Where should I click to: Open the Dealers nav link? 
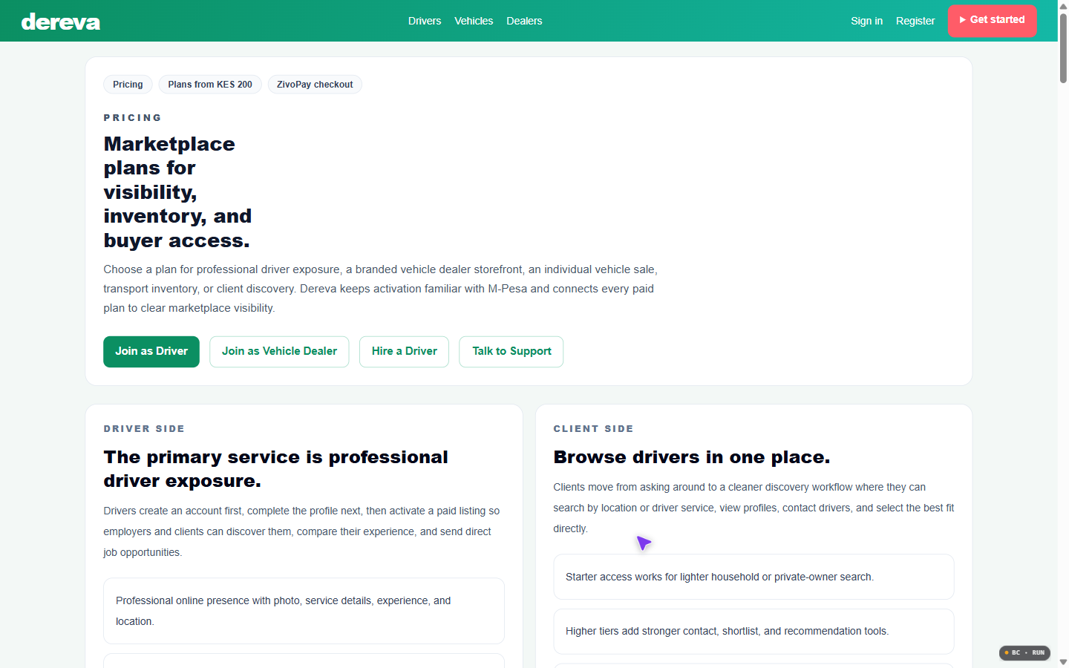point(524,21)
